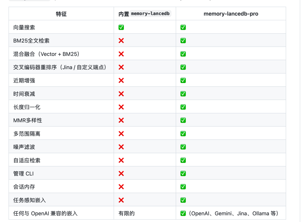Click the green checkmark in 近期增强 row
The height and width of the screenshot is (222, 302).
pos(183,81)
